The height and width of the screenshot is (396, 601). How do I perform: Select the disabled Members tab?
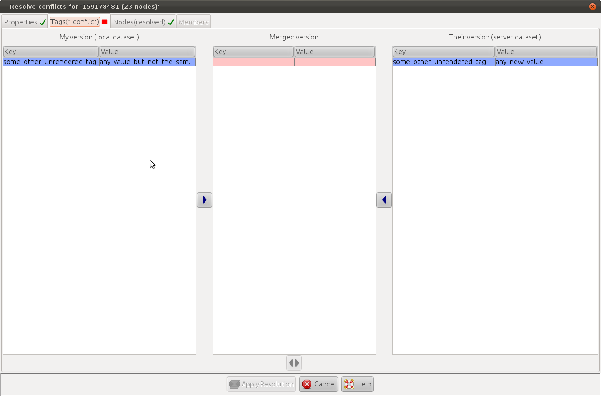click(194, 22)
